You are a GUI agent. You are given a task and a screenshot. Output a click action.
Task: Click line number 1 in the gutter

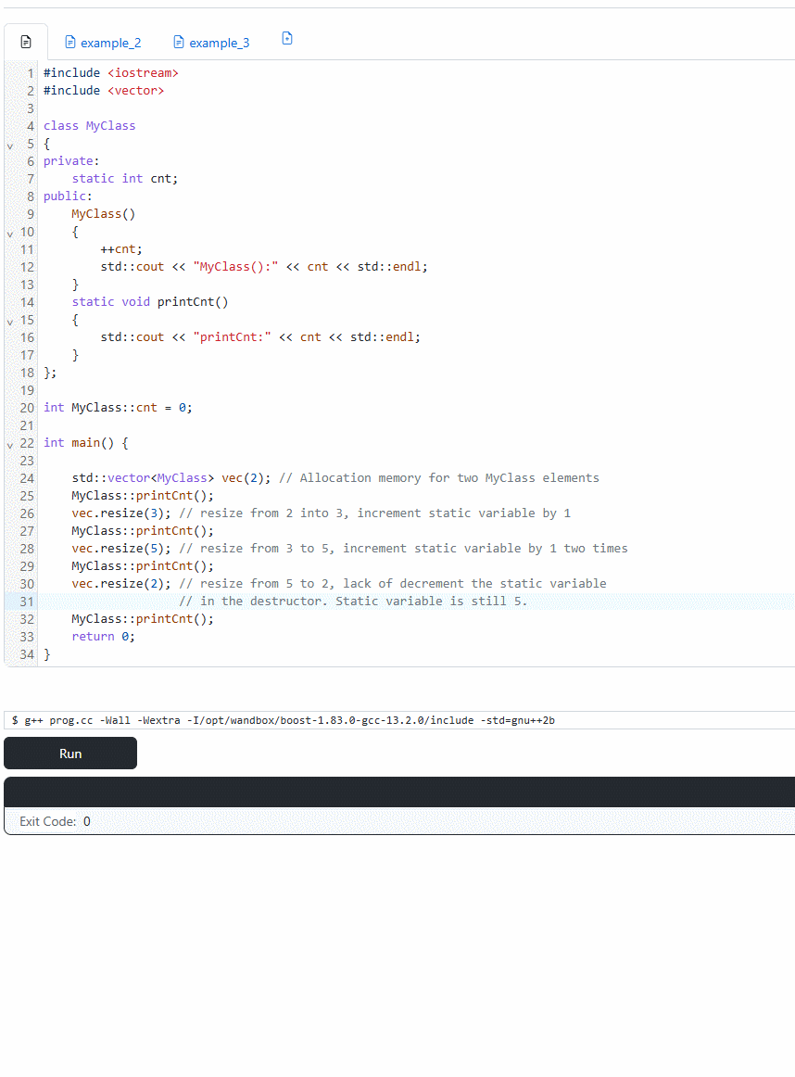point(31,73)
